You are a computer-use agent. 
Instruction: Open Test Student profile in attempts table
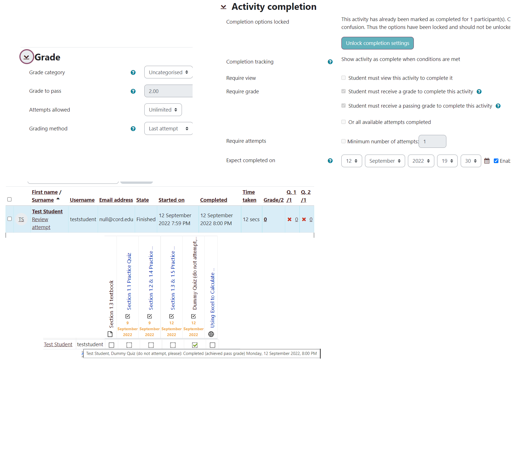point(47,212)
